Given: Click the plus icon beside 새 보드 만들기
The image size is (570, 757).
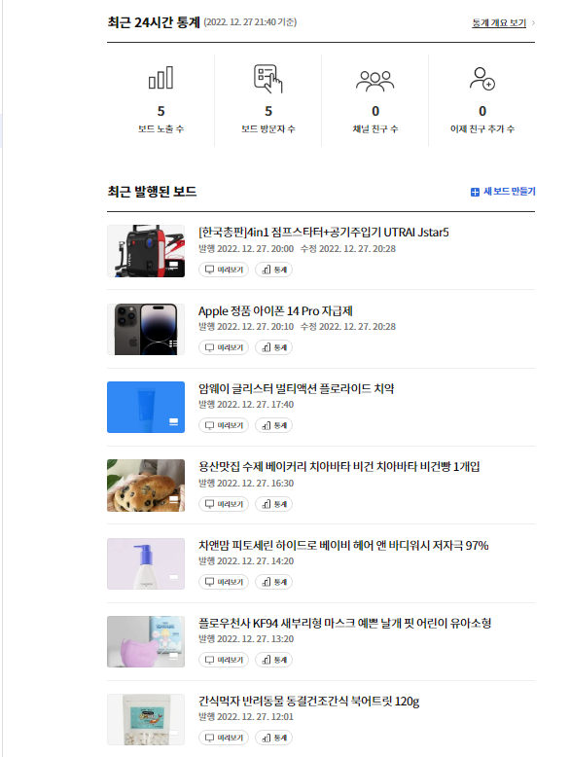Looking at the screenshot, I should pyautogui.click(x=475, y=192).
